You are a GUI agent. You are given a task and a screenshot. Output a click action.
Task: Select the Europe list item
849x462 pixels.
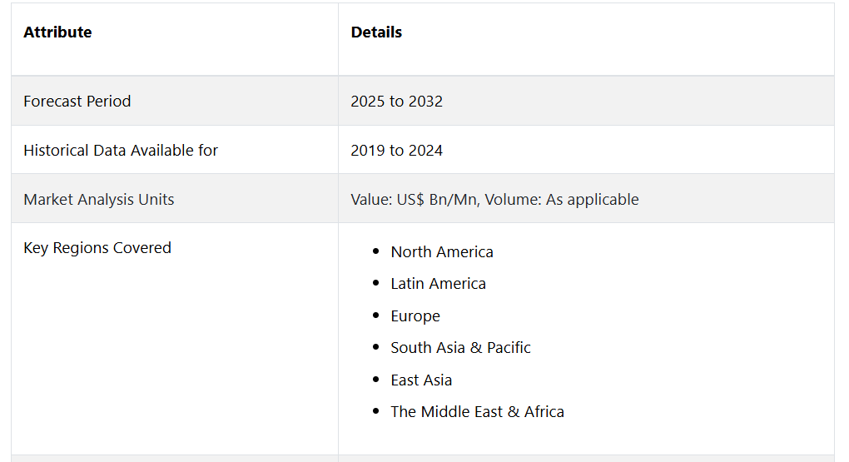415,315
